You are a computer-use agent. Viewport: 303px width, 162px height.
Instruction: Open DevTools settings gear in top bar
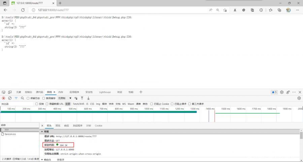click(282, 92)
